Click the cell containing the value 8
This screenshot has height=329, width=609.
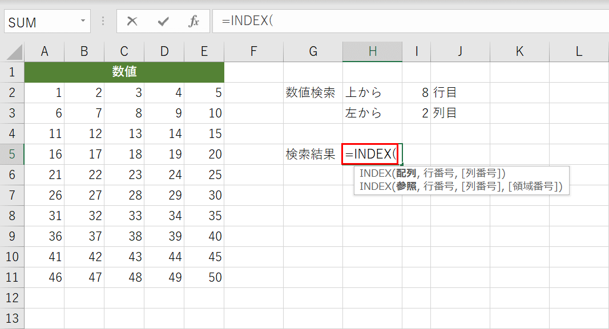pyautogui.click(x=416, y=94)
